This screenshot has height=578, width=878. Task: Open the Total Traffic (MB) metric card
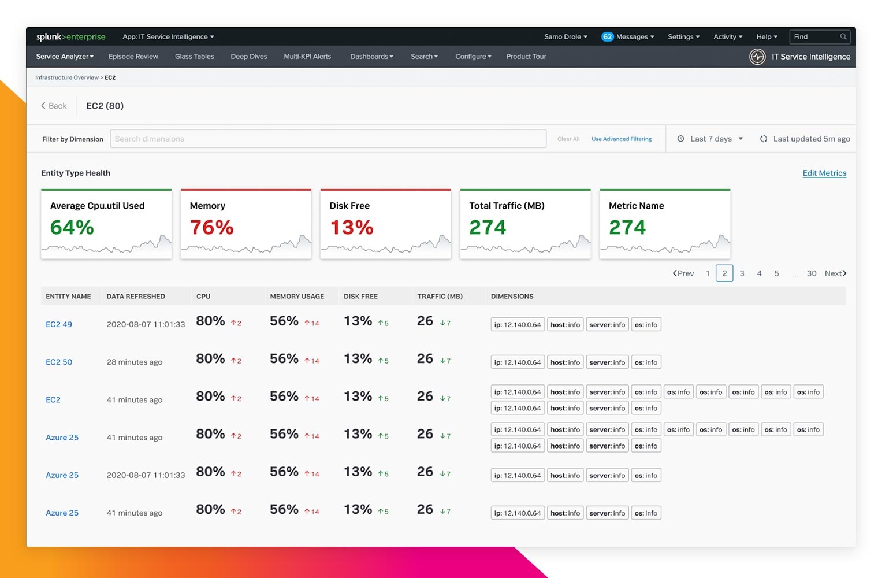(526, 224)
